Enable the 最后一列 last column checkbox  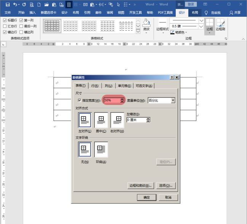[x=21, y=26]
